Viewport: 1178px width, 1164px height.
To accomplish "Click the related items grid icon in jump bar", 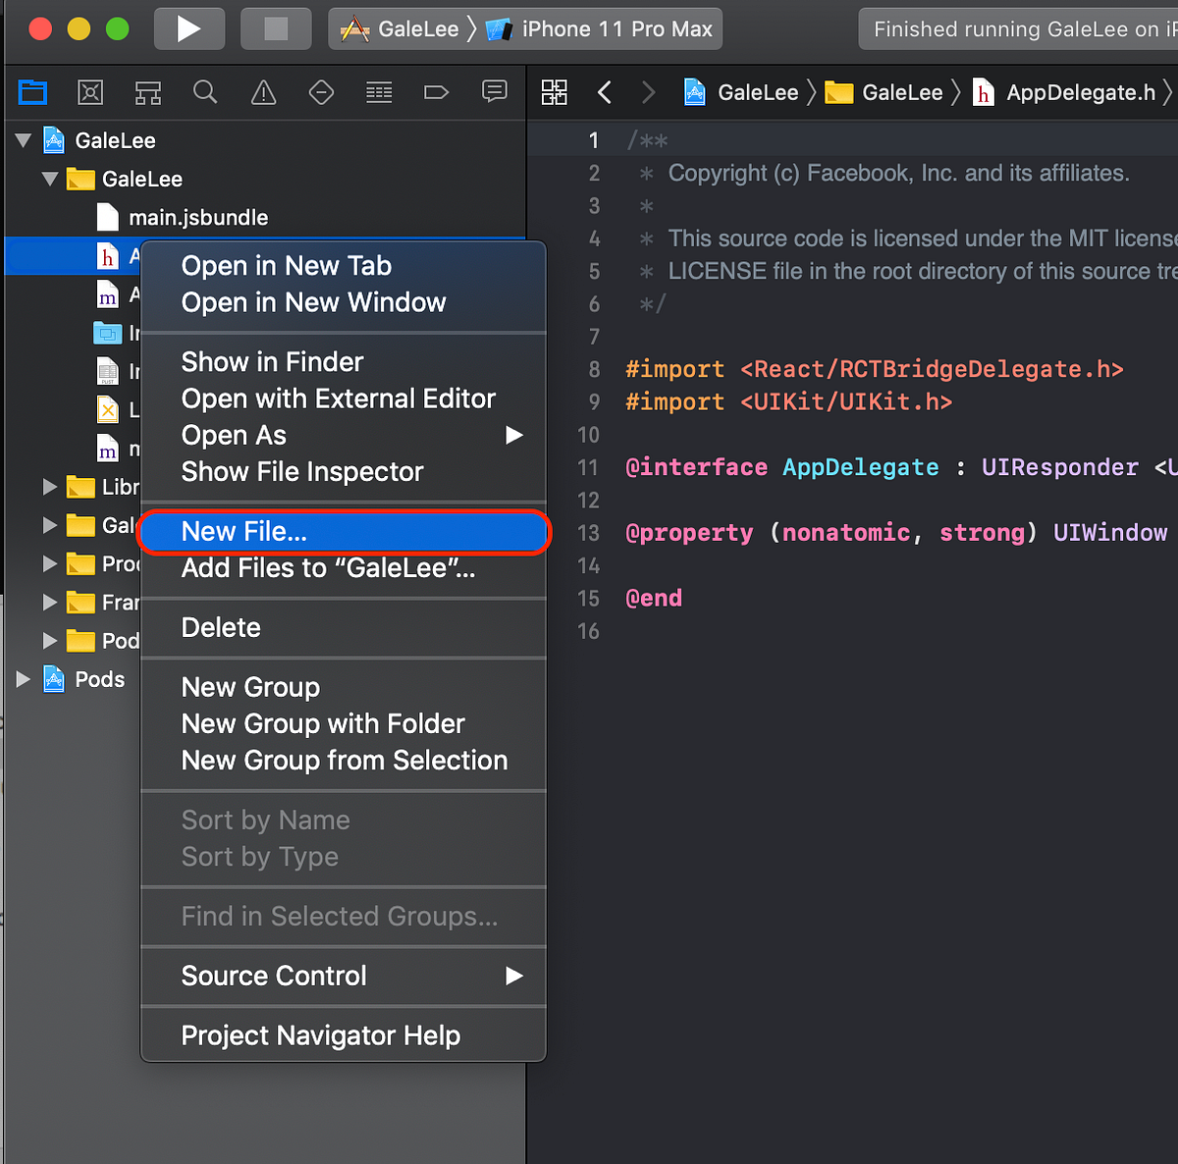I will click(x=554, y=92).
